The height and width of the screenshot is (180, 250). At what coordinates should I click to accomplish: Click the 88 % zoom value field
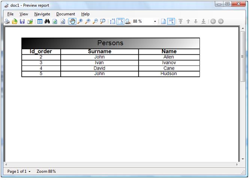pos(143,21)
